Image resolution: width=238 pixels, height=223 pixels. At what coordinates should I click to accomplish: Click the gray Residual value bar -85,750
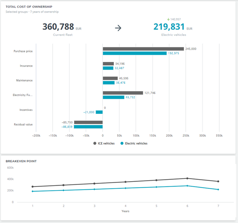tap(88, 122)
